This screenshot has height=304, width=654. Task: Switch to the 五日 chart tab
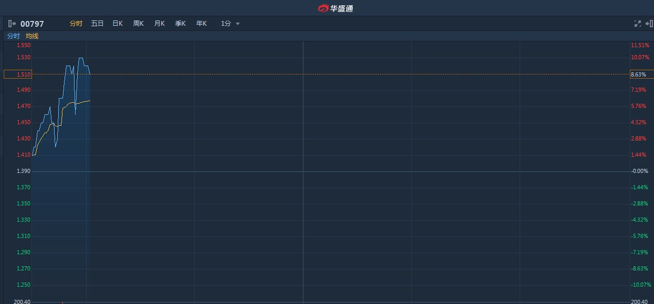click(x=97, y=24)
